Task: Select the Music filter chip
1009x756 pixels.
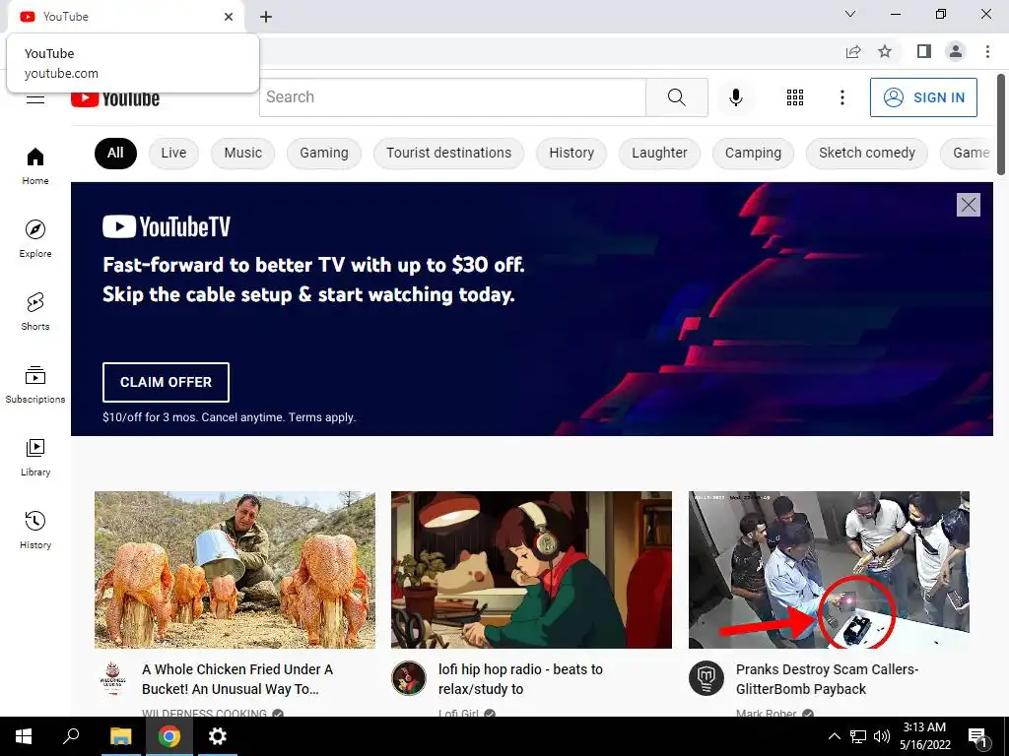Action: tap(243, 153)
